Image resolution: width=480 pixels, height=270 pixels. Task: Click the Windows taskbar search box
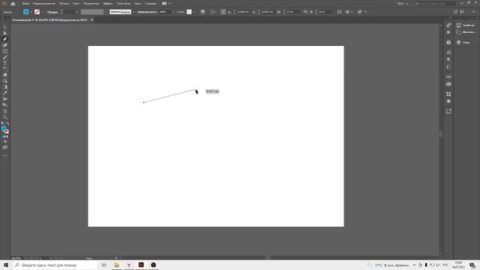click(54, 265)
